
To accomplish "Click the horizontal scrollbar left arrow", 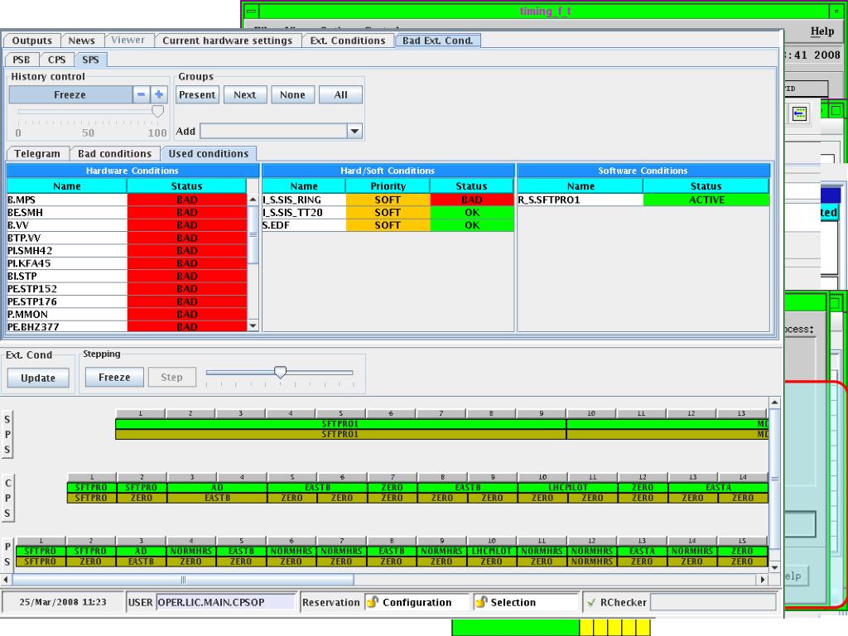I will (6, 579).
